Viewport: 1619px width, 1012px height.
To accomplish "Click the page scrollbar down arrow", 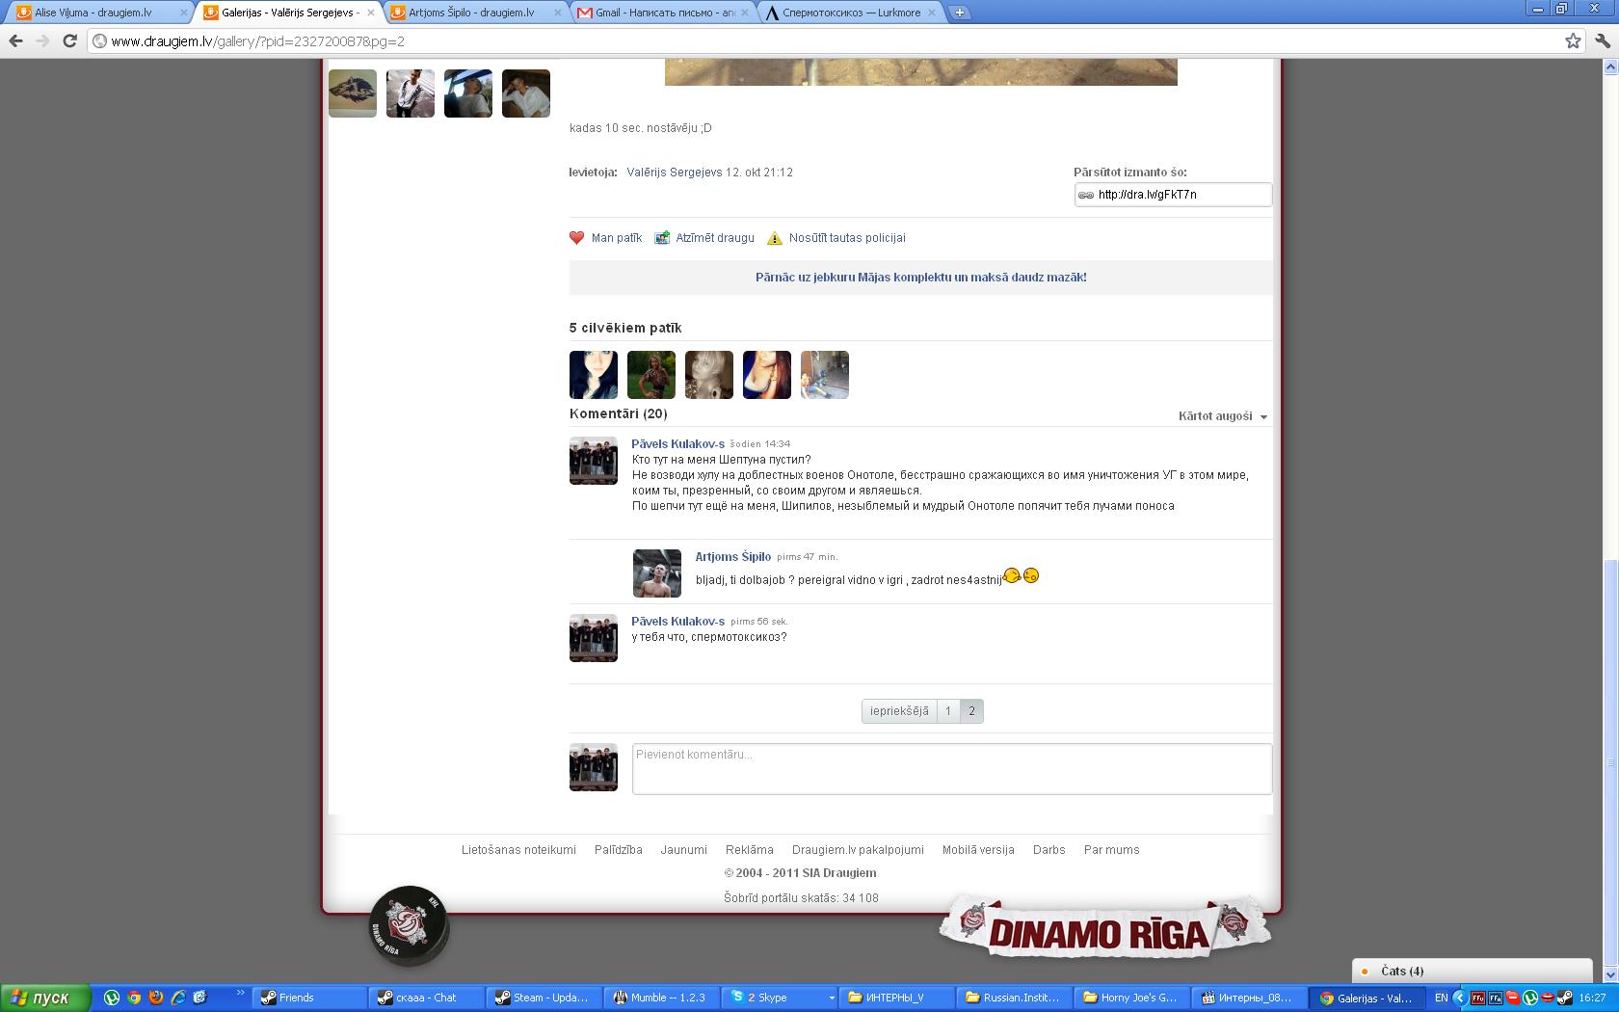I will (x=1610, y=975).
